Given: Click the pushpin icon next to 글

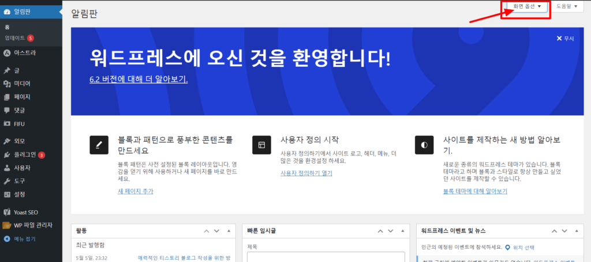Looking at the screenshot, I should [x=7, y=70].
